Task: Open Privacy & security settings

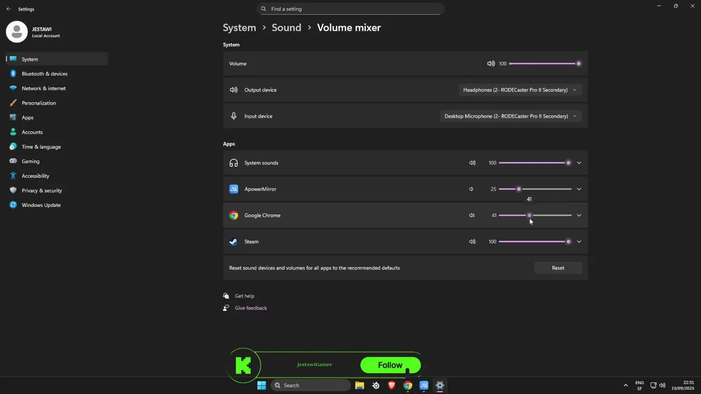Action: tap(57, 190)
